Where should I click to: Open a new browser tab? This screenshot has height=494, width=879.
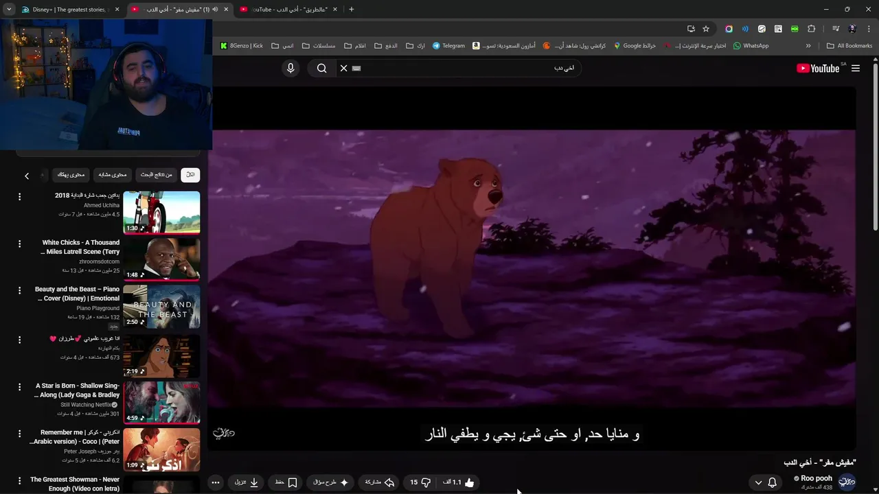coord(352,10)
